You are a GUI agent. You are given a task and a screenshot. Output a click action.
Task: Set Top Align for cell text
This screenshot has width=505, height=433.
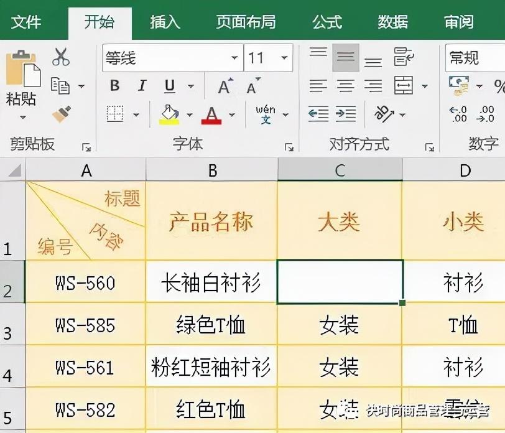[318, 52]
